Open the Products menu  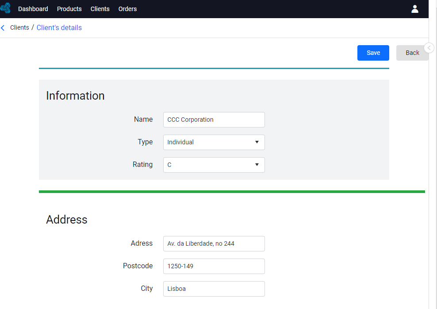pos(69,9)
